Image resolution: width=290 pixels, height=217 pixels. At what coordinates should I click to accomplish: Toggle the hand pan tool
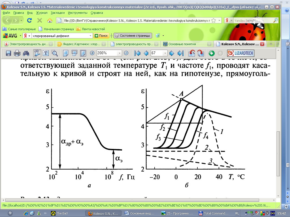pyautogui.click(x=37, y=53)
